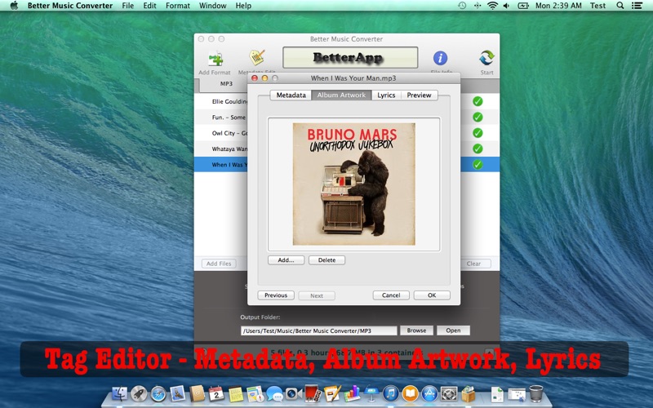Open the Metadata Edit tag icon

click(257, 57)
